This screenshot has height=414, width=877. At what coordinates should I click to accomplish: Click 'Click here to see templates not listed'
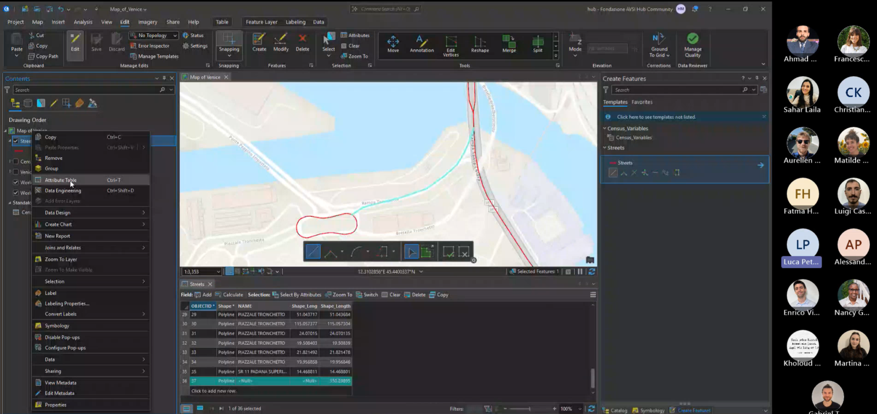coord(656,117)
